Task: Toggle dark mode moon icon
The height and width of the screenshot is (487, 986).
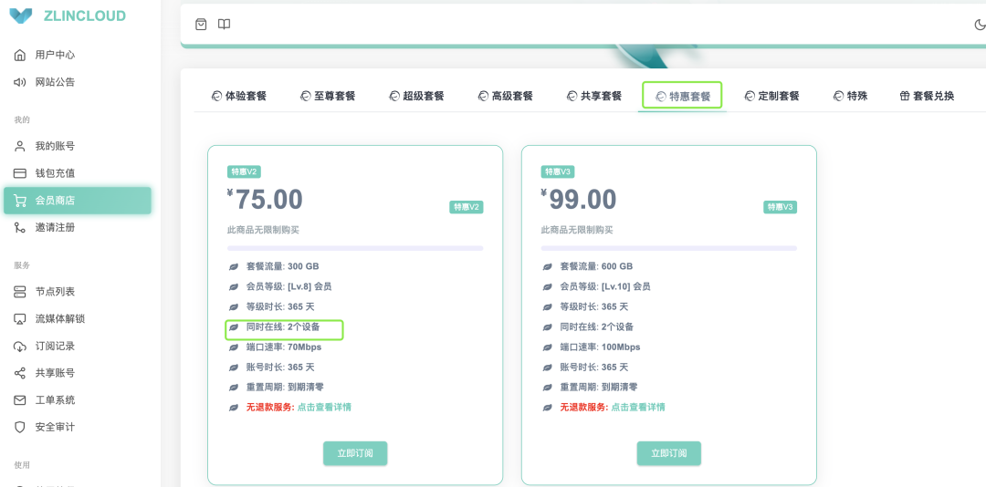Action: point(980,26)
